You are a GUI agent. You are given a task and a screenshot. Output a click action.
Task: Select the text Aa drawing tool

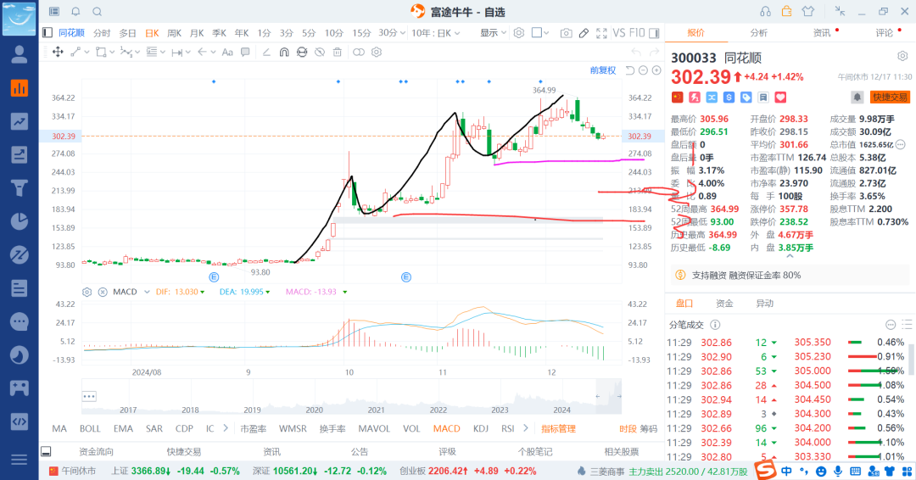pos(227,52)
